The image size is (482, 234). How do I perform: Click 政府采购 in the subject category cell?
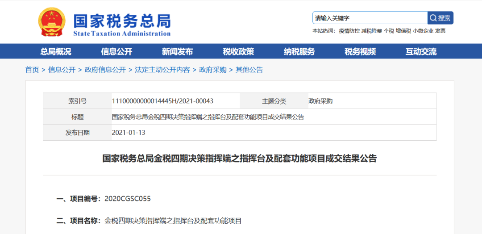click(x=320, y=101)
